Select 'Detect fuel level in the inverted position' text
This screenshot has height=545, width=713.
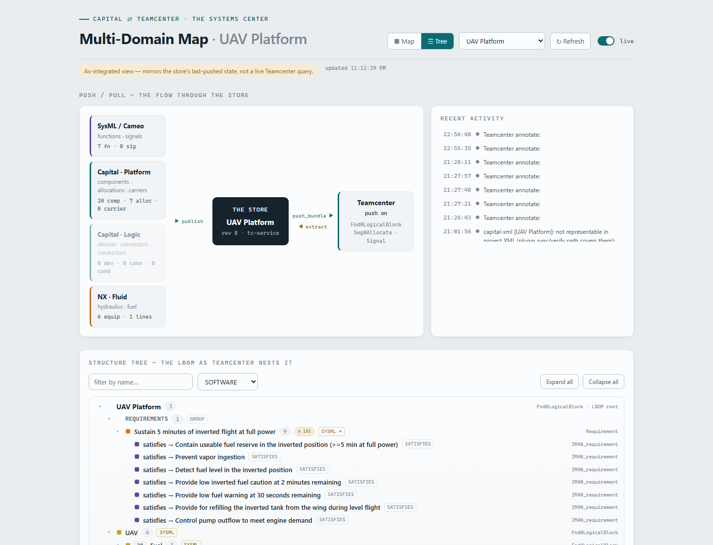(x=234, y=470)
